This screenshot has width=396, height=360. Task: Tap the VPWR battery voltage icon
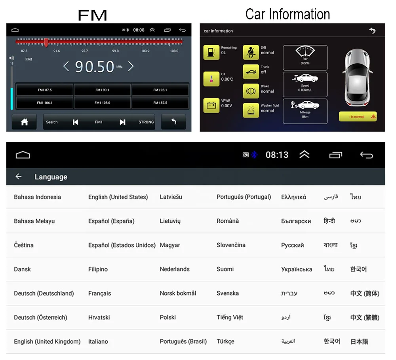(211, 107)
